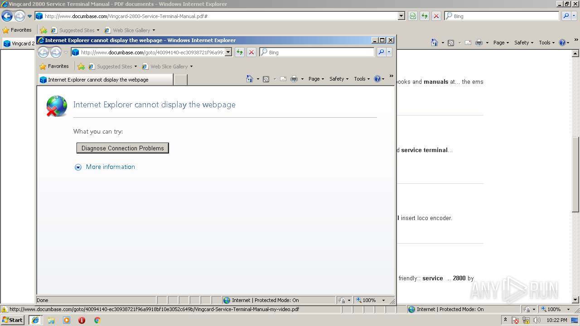The image size is (580, 326).
Task: Open Chrome taskbar icon
Action: (x=97, y=320)
